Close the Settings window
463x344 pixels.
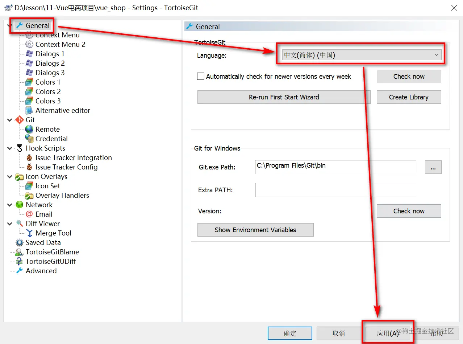453,8
